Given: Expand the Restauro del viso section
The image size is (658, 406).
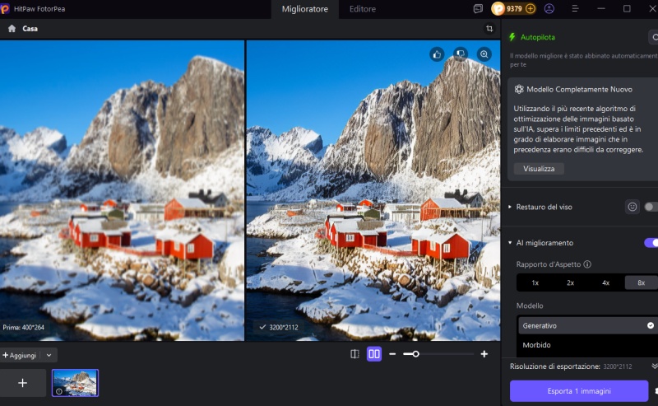Looking at the screenshot, I should [510, 207].
